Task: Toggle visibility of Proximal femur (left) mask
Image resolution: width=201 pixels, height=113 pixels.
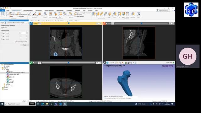Action: click(6, 74)
